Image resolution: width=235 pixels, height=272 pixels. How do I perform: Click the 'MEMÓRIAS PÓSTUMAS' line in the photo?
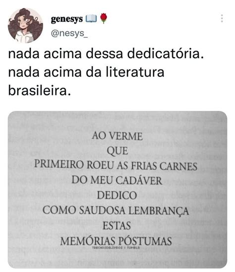point(116,241)
